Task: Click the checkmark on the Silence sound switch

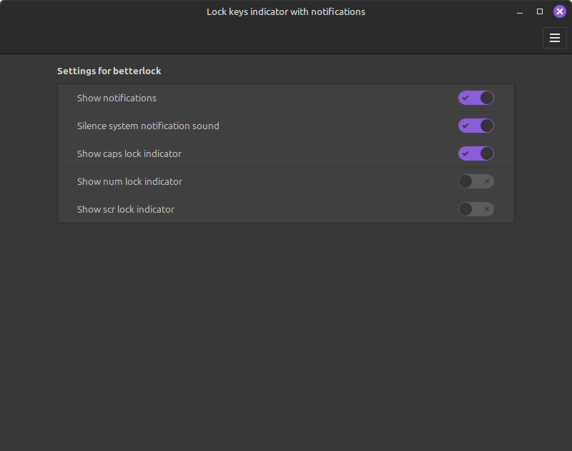Action: point(465,126)
